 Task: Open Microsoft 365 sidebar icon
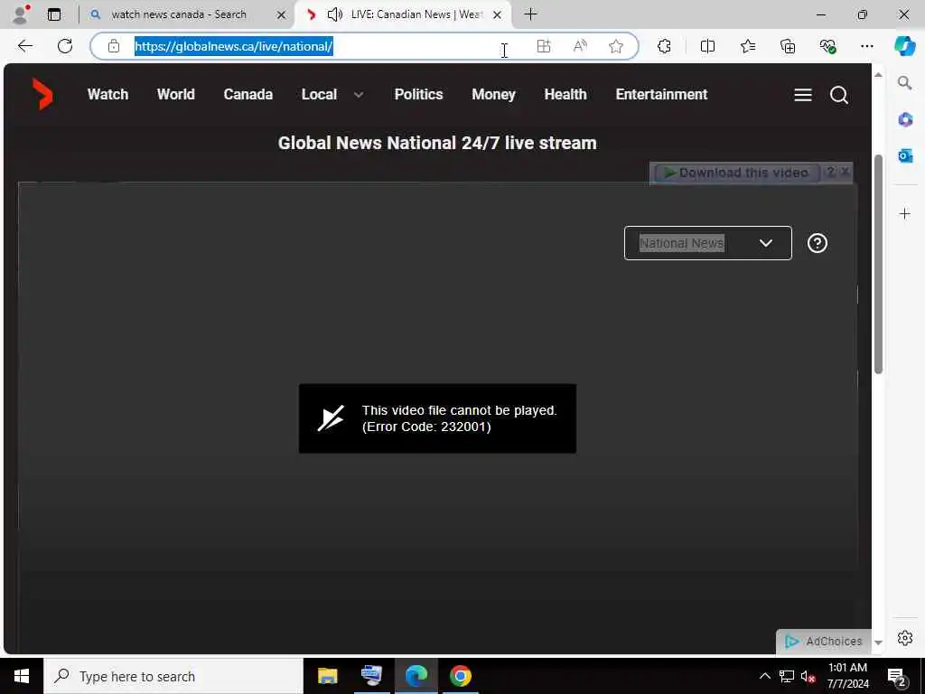pos(905,120)
